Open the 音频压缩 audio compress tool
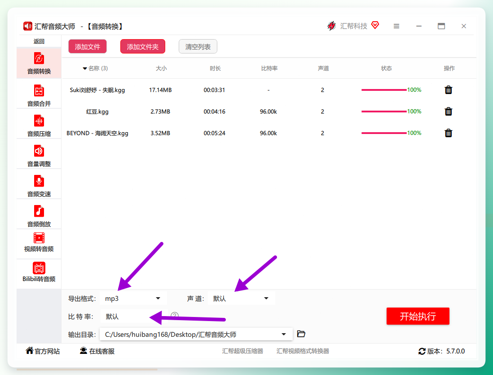Screen dimensions: 493x375 coord(39,125)
